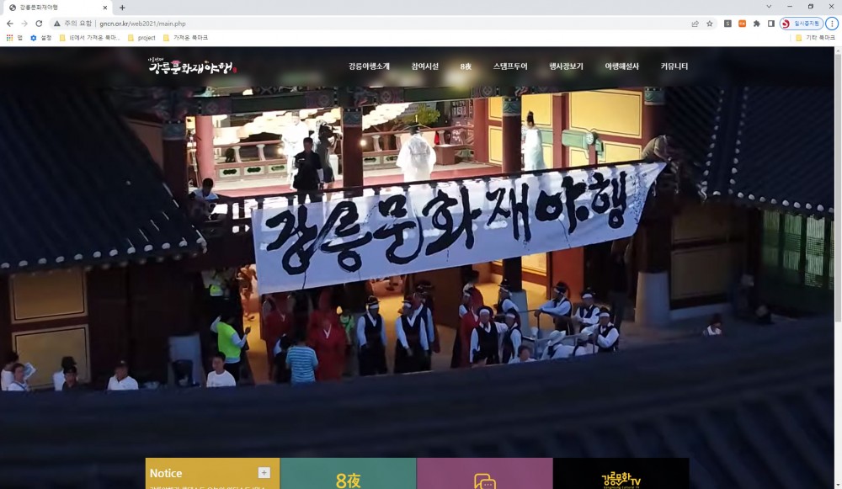Reload the current page
This screenshot has width=842, height=489.
coord(39,24)
